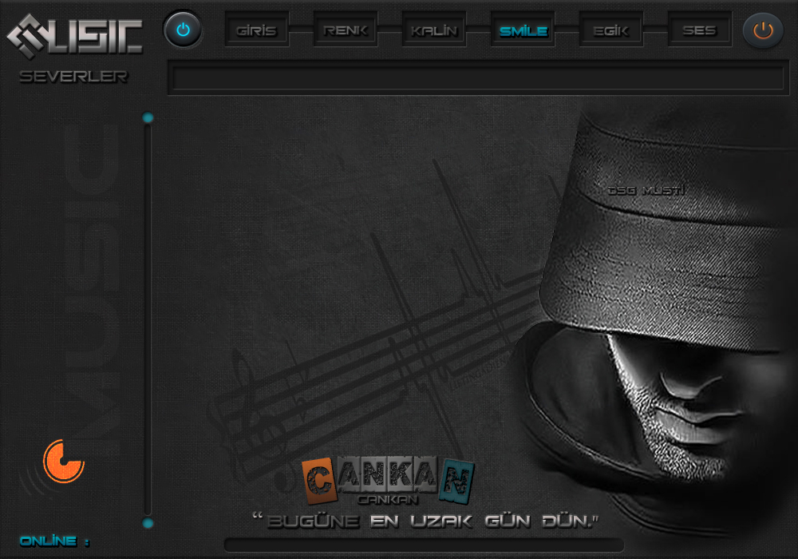Click the SEVERLER label under the logo
This screenshot has height=559, width=798.
point(73,77)
